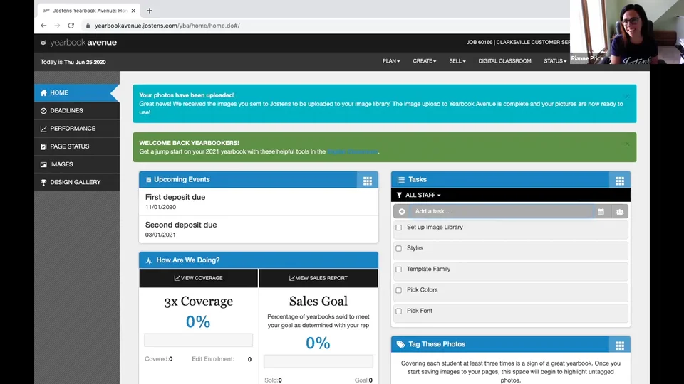Open Images in the sidebar
The height and width of the screenshot is (384, 684).
pos(77,164)
